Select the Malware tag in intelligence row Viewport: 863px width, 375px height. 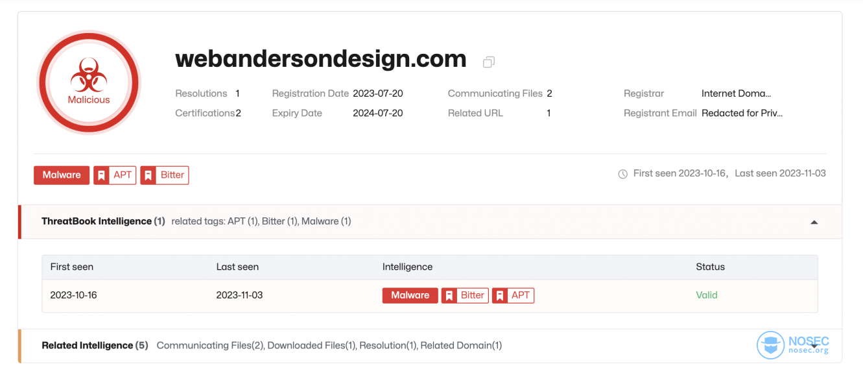(x=410, y=296)
